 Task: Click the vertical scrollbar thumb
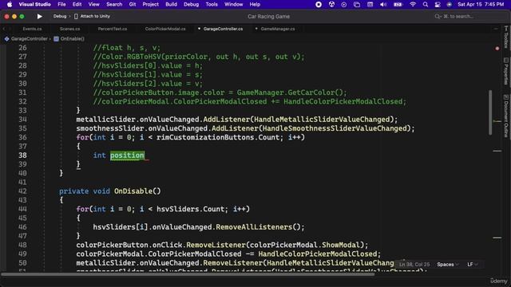[490, 112]
